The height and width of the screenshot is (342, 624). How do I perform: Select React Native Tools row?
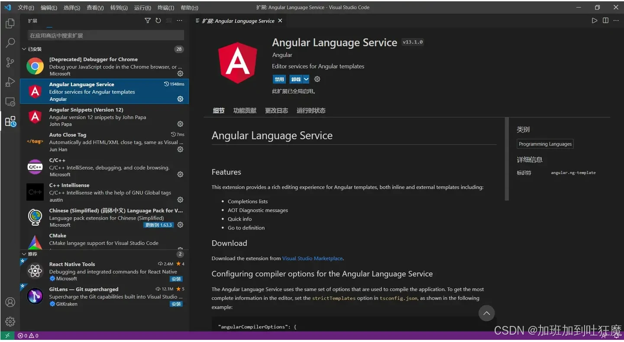(104, 271)
